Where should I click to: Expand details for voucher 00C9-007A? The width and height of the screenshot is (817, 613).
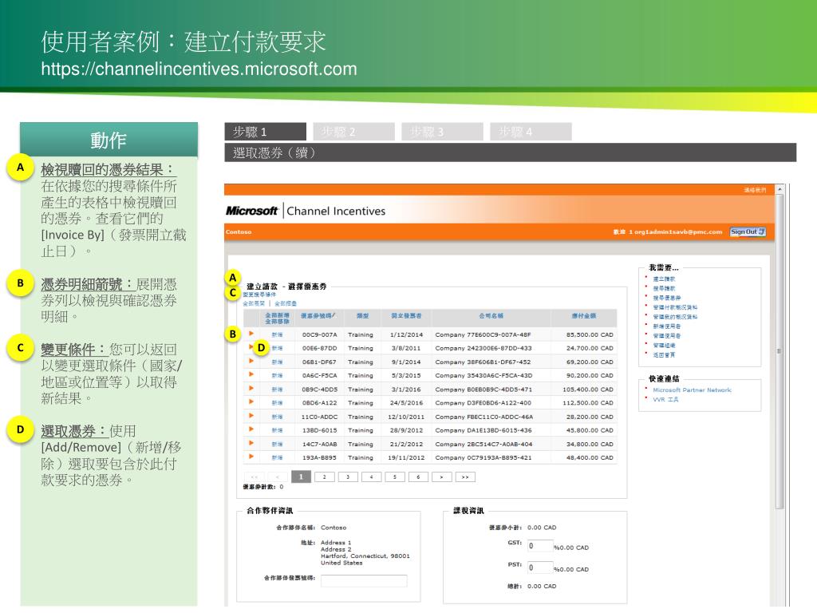coord(251,333)
